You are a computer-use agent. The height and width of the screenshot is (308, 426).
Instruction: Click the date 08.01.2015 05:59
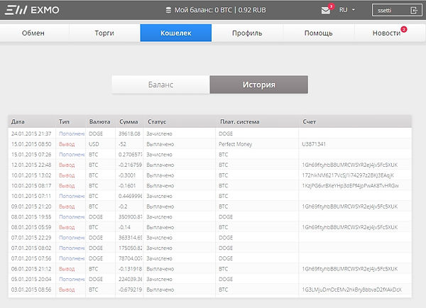31,227
